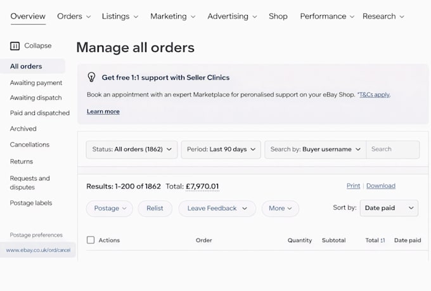The image size is (431, 291).
Task: Expand the Postage actions dropdown
Action: click(110, 209)
